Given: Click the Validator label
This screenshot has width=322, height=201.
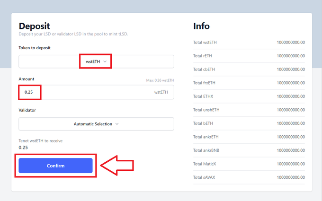Looking at the screenshot, I should [27, 110].
